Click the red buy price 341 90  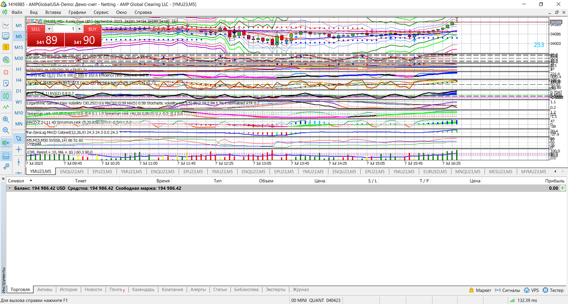coord(83,40)
